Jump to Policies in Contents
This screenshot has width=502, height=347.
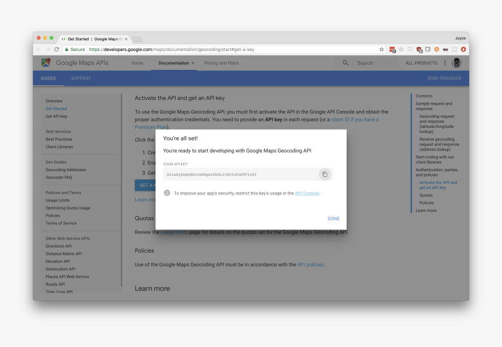click(x=427, y=203)
